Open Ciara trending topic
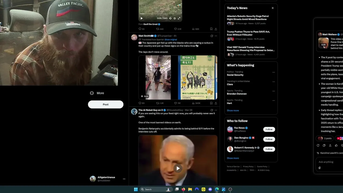Viewport: 343px width, 193px height. 230,84
